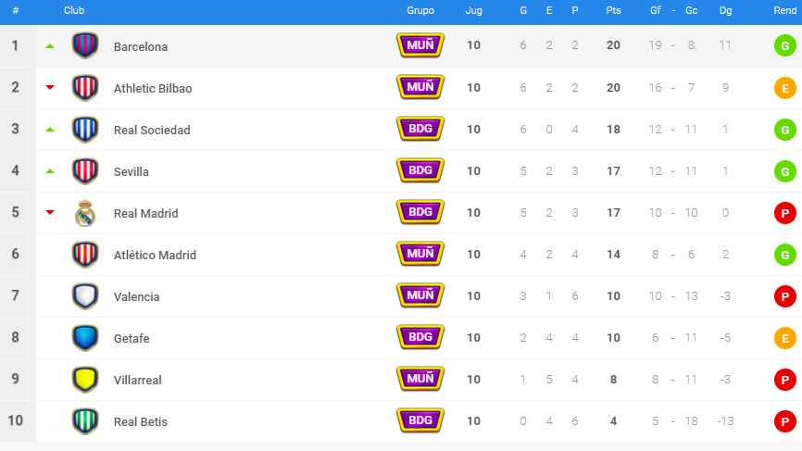Click Barcelona's green G form badge
The image size is (802, 451).
pos(784,46)
